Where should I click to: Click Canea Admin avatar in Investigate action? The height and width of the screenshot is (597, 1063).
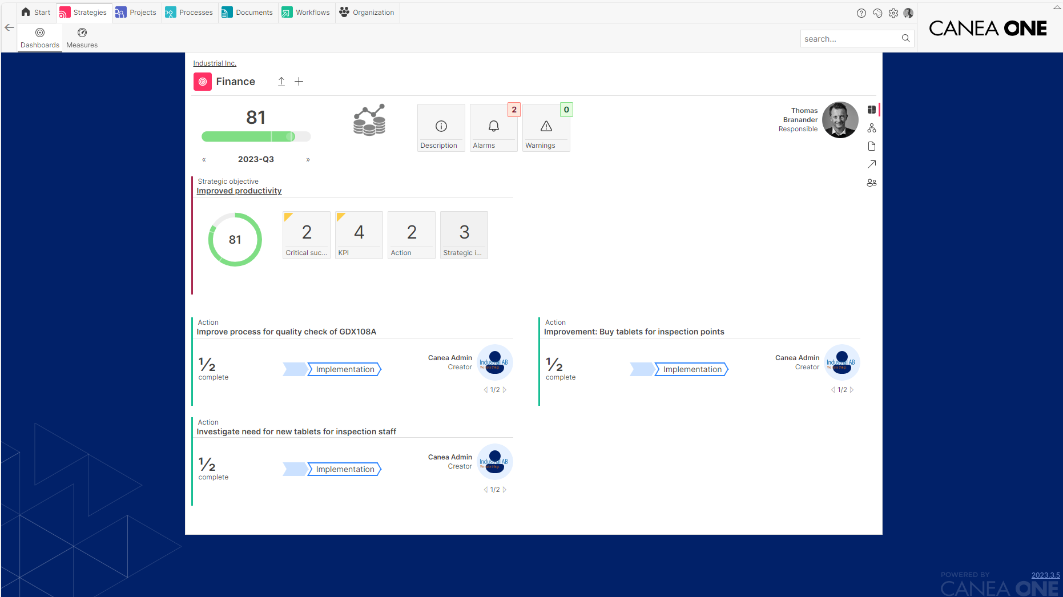coord(495,462)
